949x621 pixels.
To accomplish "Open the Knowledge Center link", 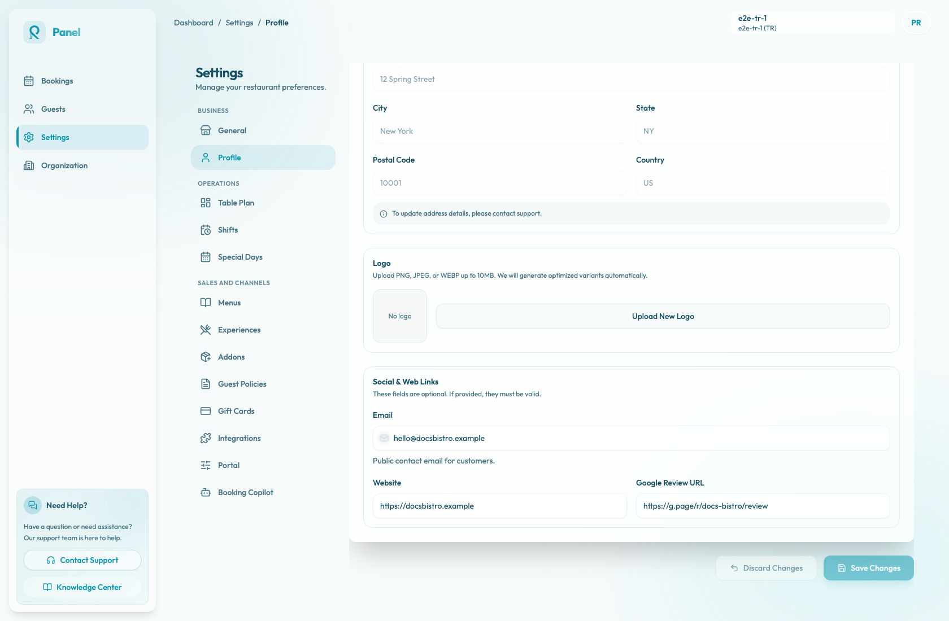I will tap(82, 587).
